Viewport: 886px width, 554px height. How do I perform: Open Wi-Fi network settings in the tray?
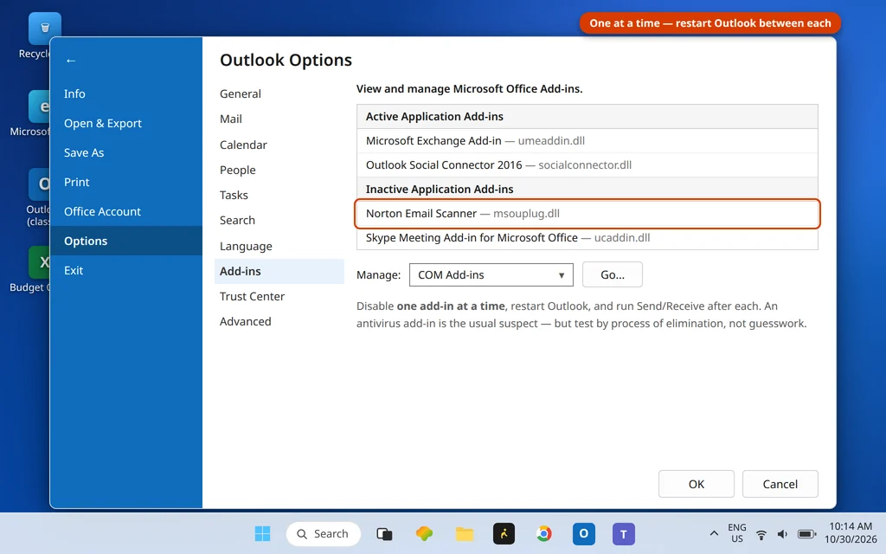tap(761, 534)
